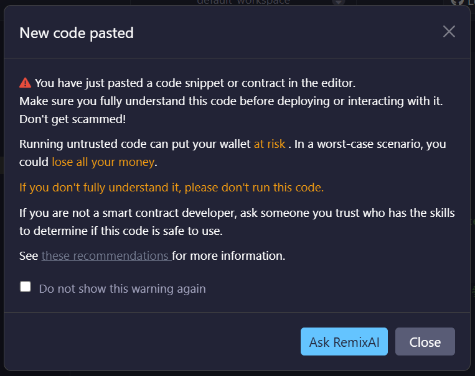The height and width of the screenshot is (376, 475).
Task: Click the 'Do not show this warning again' label
Action: click(x=122, y=288)
